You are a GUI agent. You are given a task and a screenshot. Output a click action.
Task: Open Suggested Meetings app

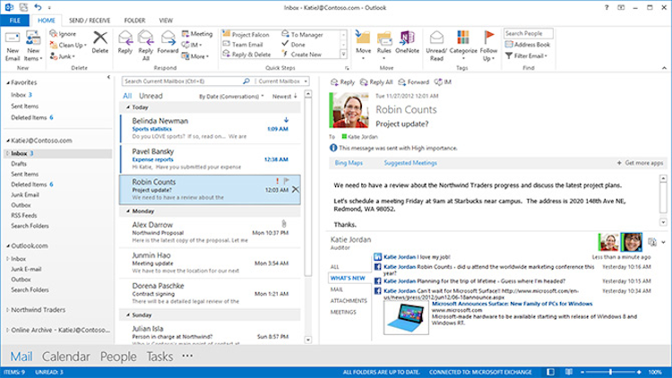coord(410,163)
